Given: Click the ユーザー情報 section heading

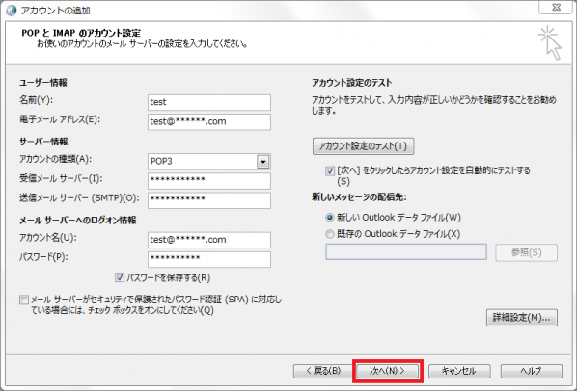Looking at the screenshot, I should click(x=43, y=83).
